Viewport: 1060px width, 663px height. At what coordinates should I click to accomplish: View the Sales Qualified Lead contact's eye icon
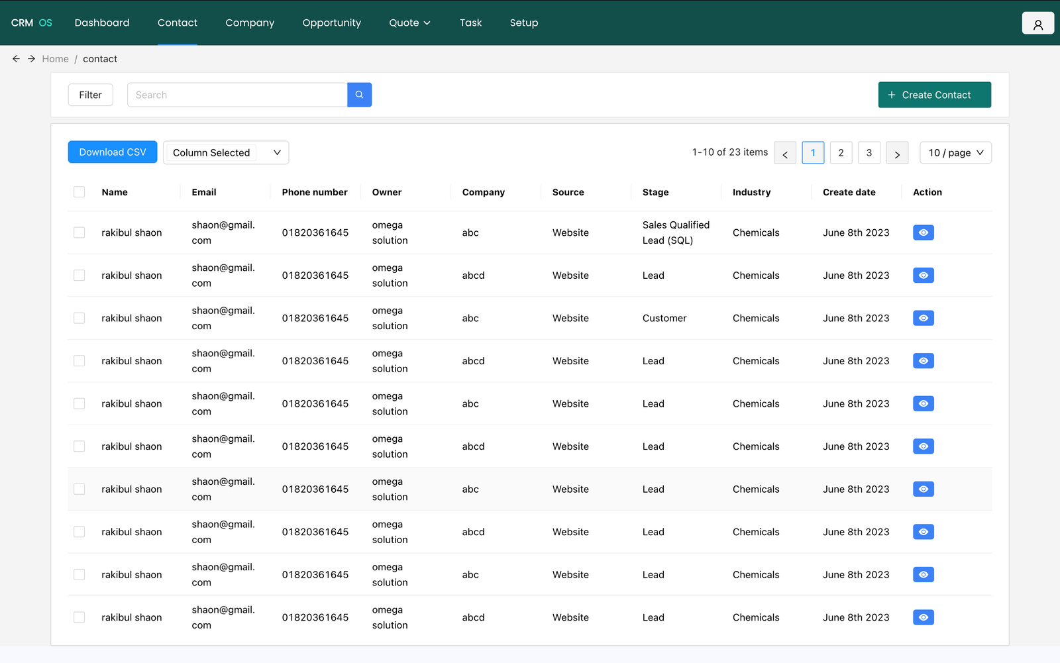[923, 232]
